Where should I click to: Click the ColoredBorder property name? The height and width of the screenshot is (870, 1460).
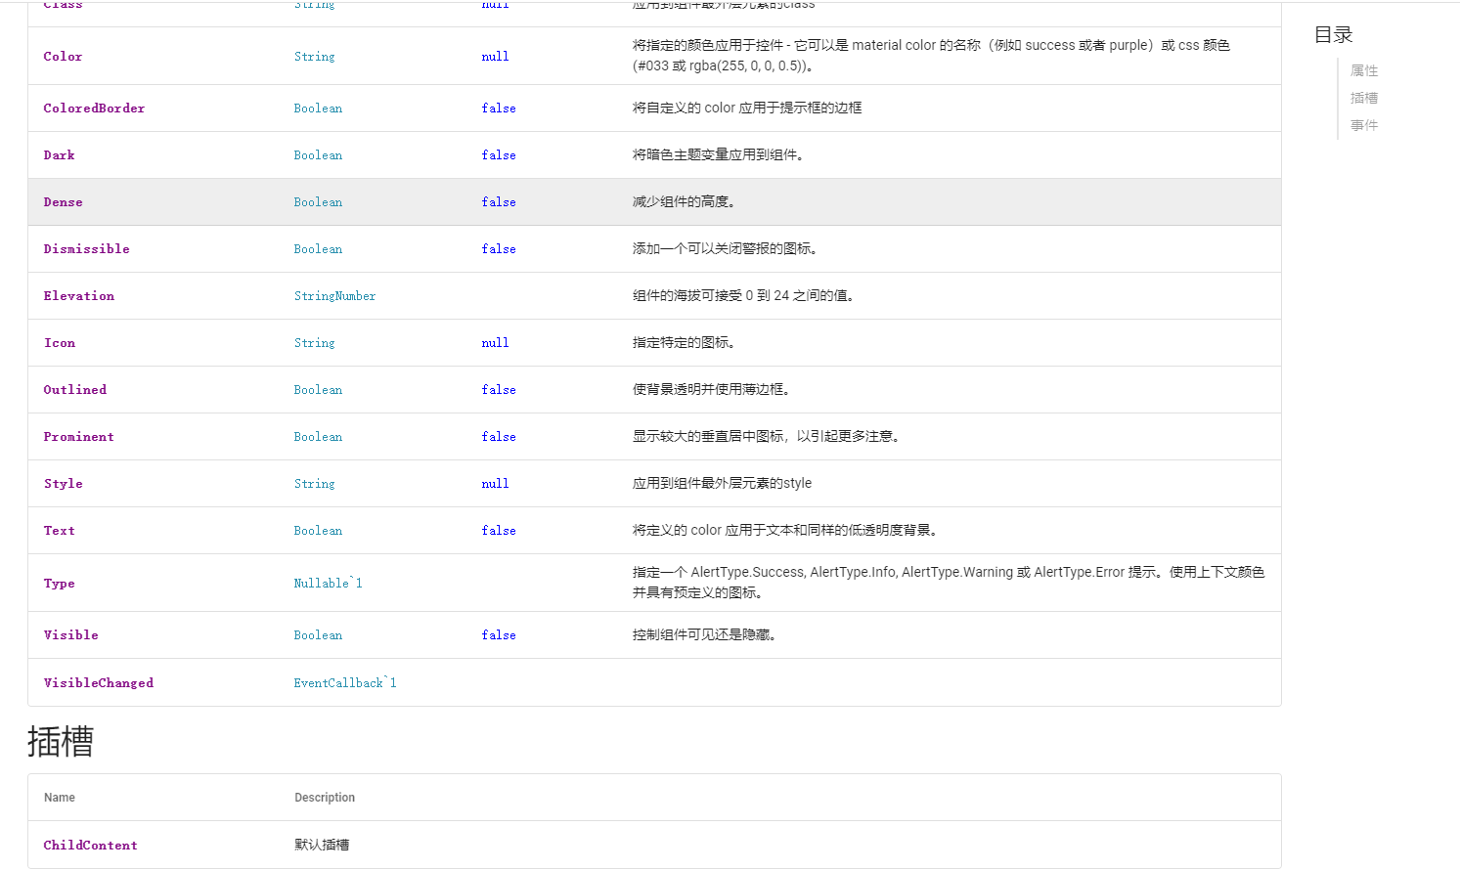94,109
